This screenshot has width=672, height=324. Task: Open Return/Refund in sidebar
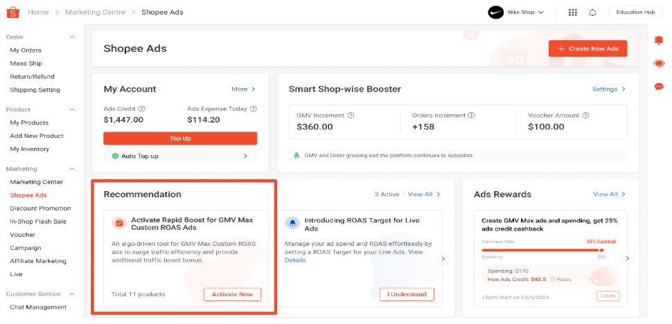click(x=32, y=77)
